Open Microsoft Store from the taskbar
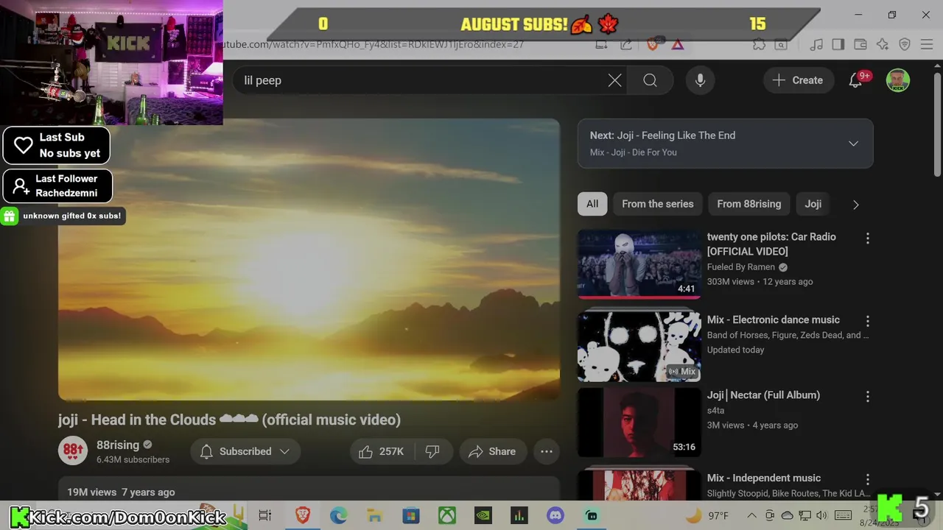Viewport: 943px width, 530px height. click(x=410, y=515)
